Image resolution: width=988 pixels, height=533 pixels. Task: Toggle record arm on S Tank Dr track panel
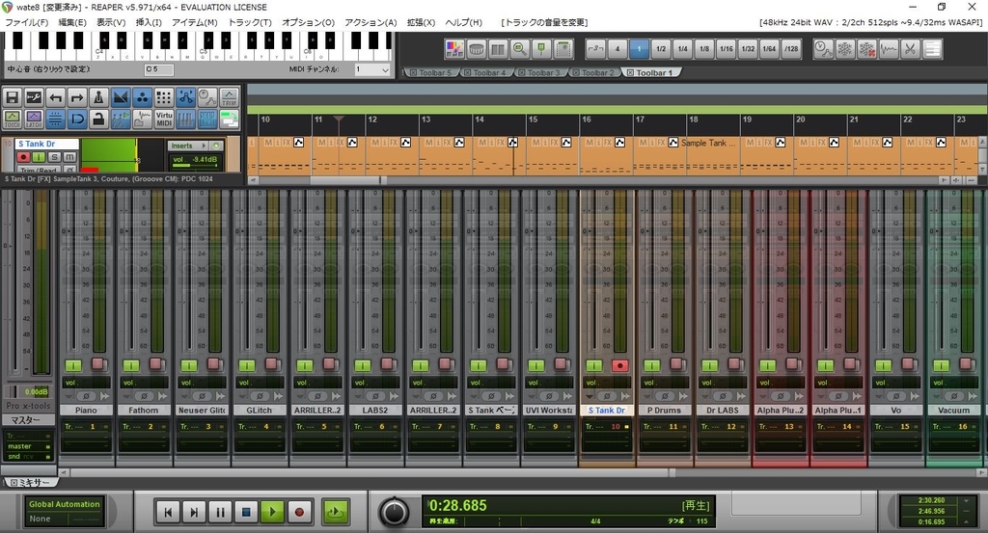pyautogui.click(x=24, y=157)
